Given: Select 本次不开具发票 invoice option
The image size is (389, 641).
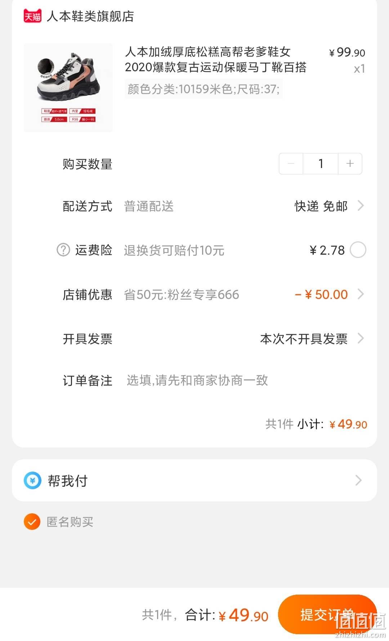Looking at the screenshot, I should (304, 338).
